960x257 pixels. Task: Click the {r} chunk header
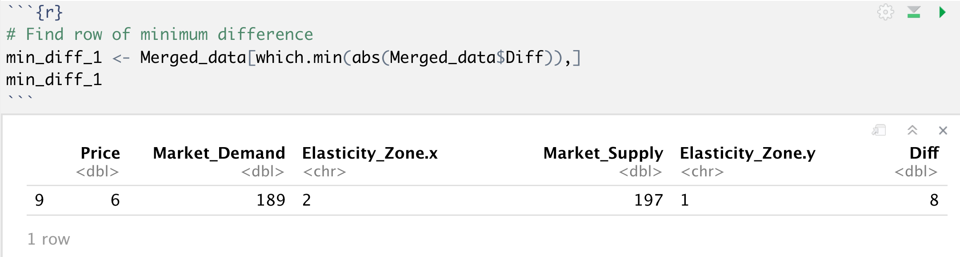coord(49,12)
